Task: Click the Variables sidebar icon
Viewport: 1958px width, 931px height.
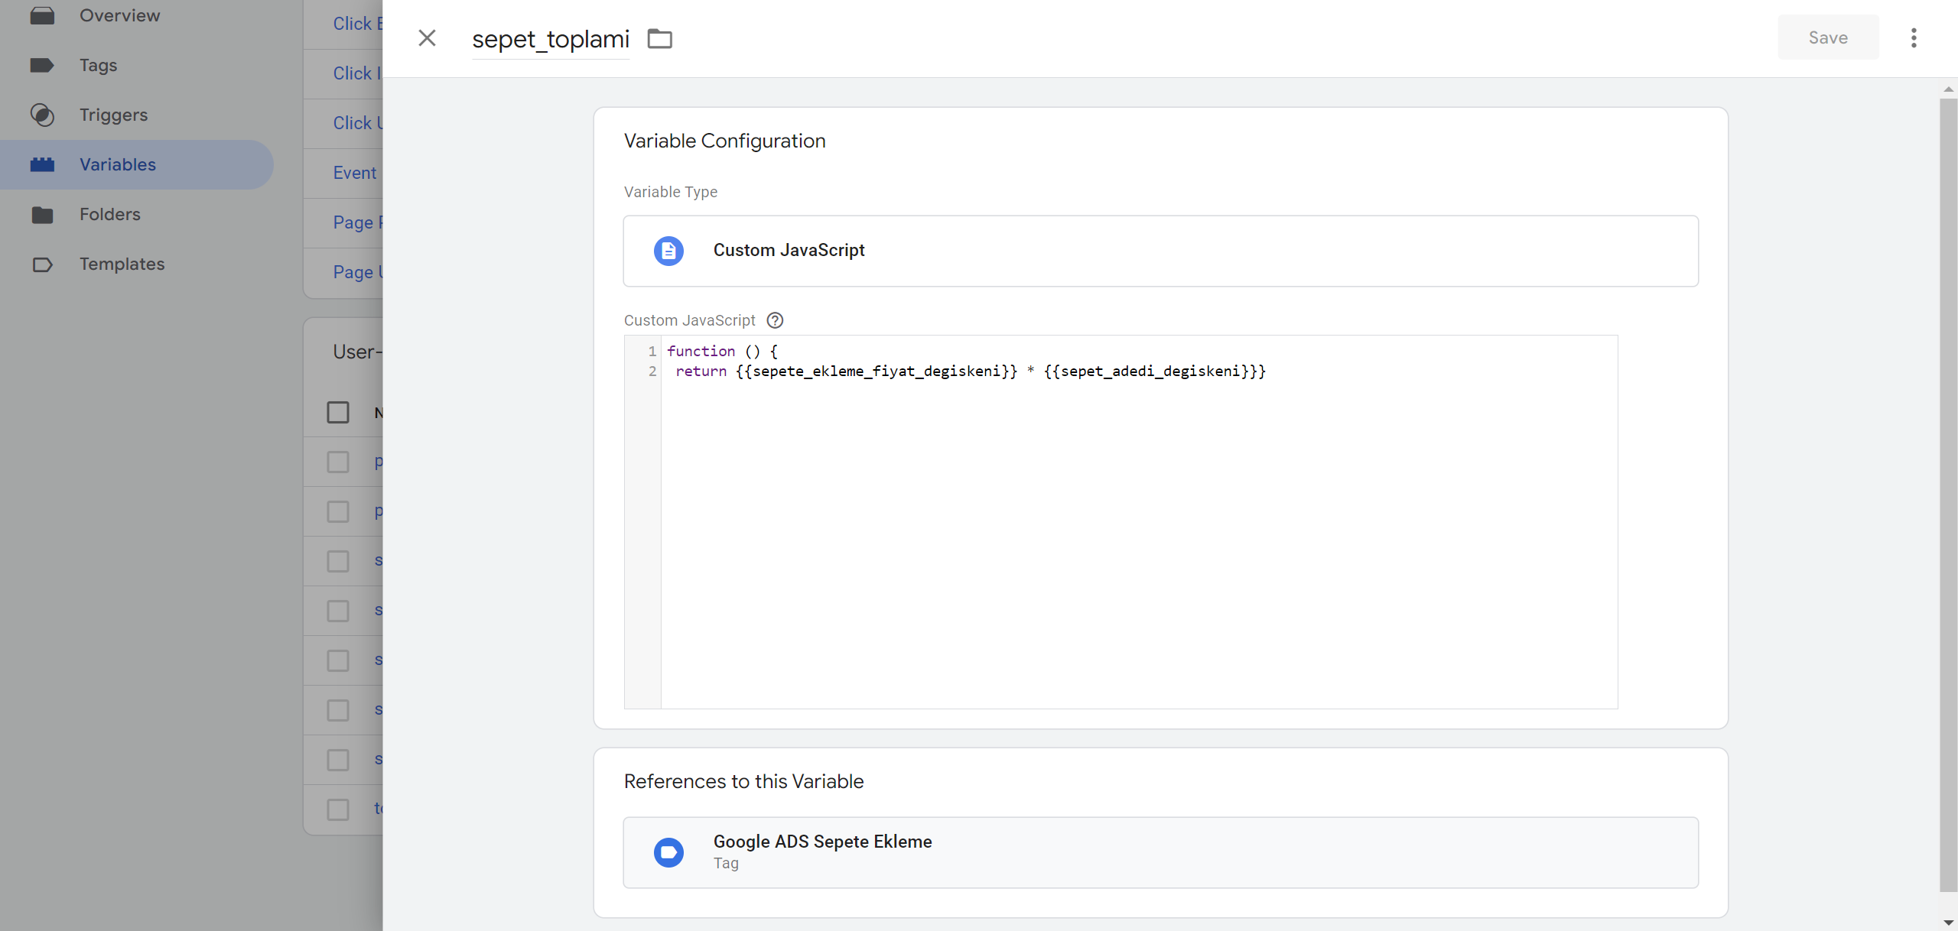Action: 42,164
